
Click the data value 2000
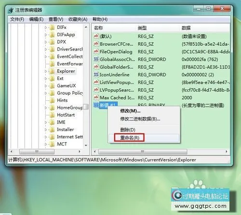click(187, 98)
